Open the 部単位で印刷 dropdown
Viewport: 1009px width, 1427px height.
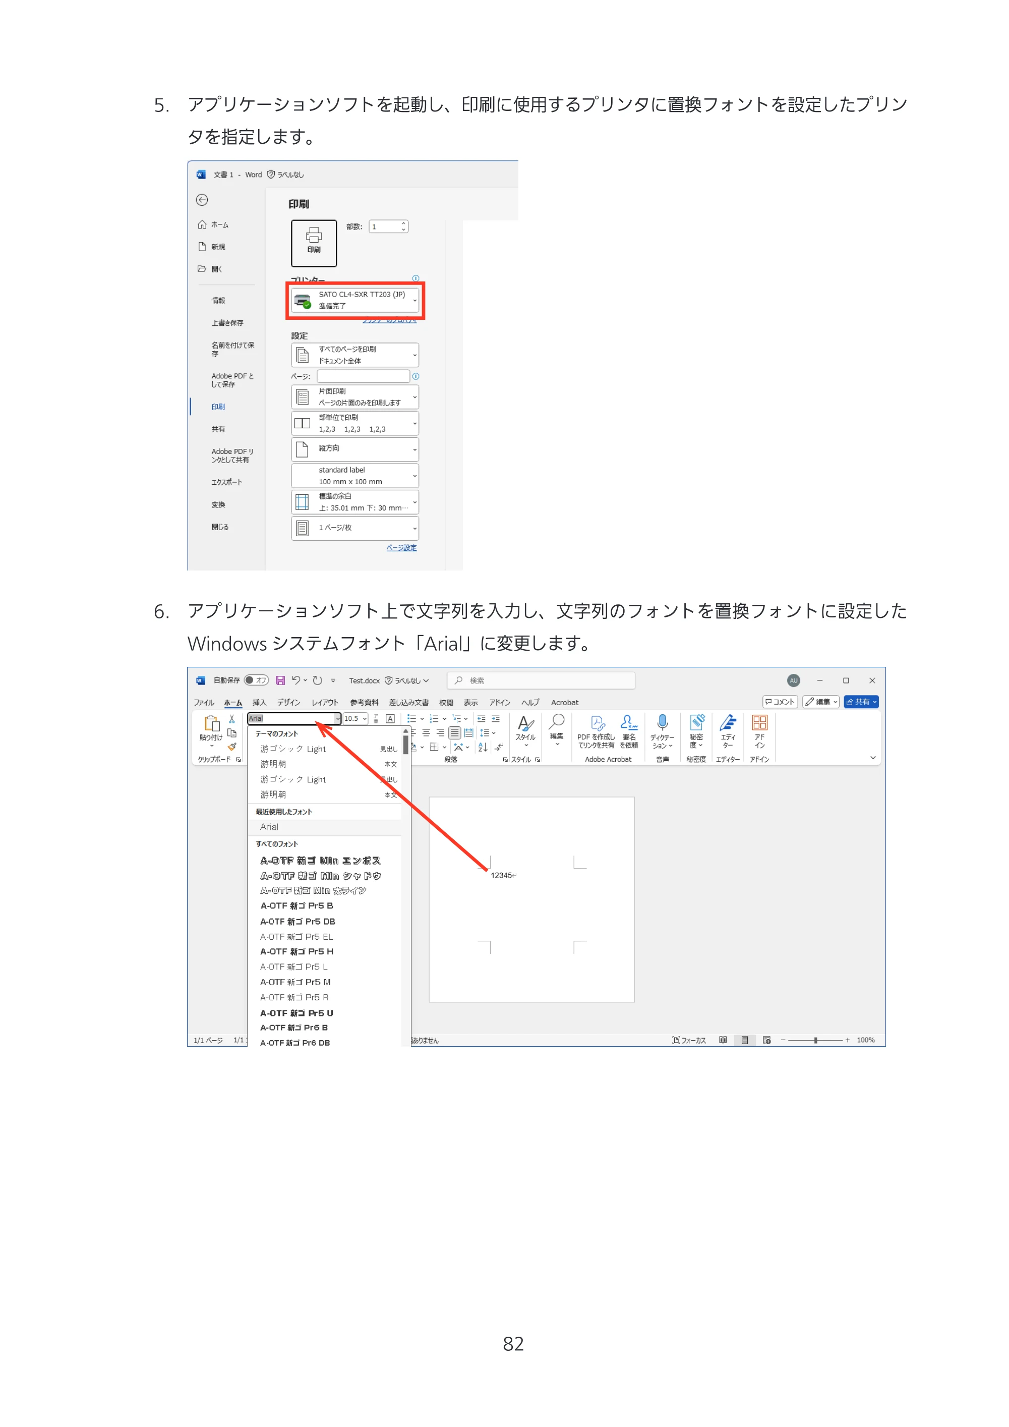(x=355, y=423)
